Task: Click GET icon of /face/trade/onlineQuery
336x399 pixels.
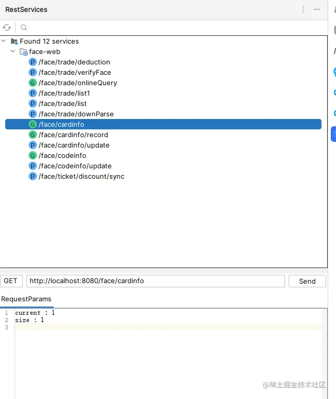Action: (32, 83)
